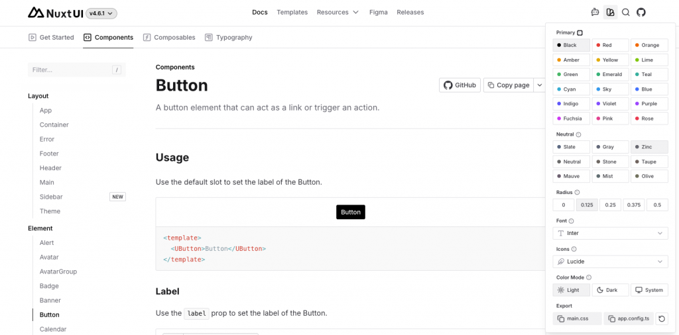Click the Copy page button
The width and height of the screenshot is (679, 335).
pyautogui.click(x=509, y=85)
